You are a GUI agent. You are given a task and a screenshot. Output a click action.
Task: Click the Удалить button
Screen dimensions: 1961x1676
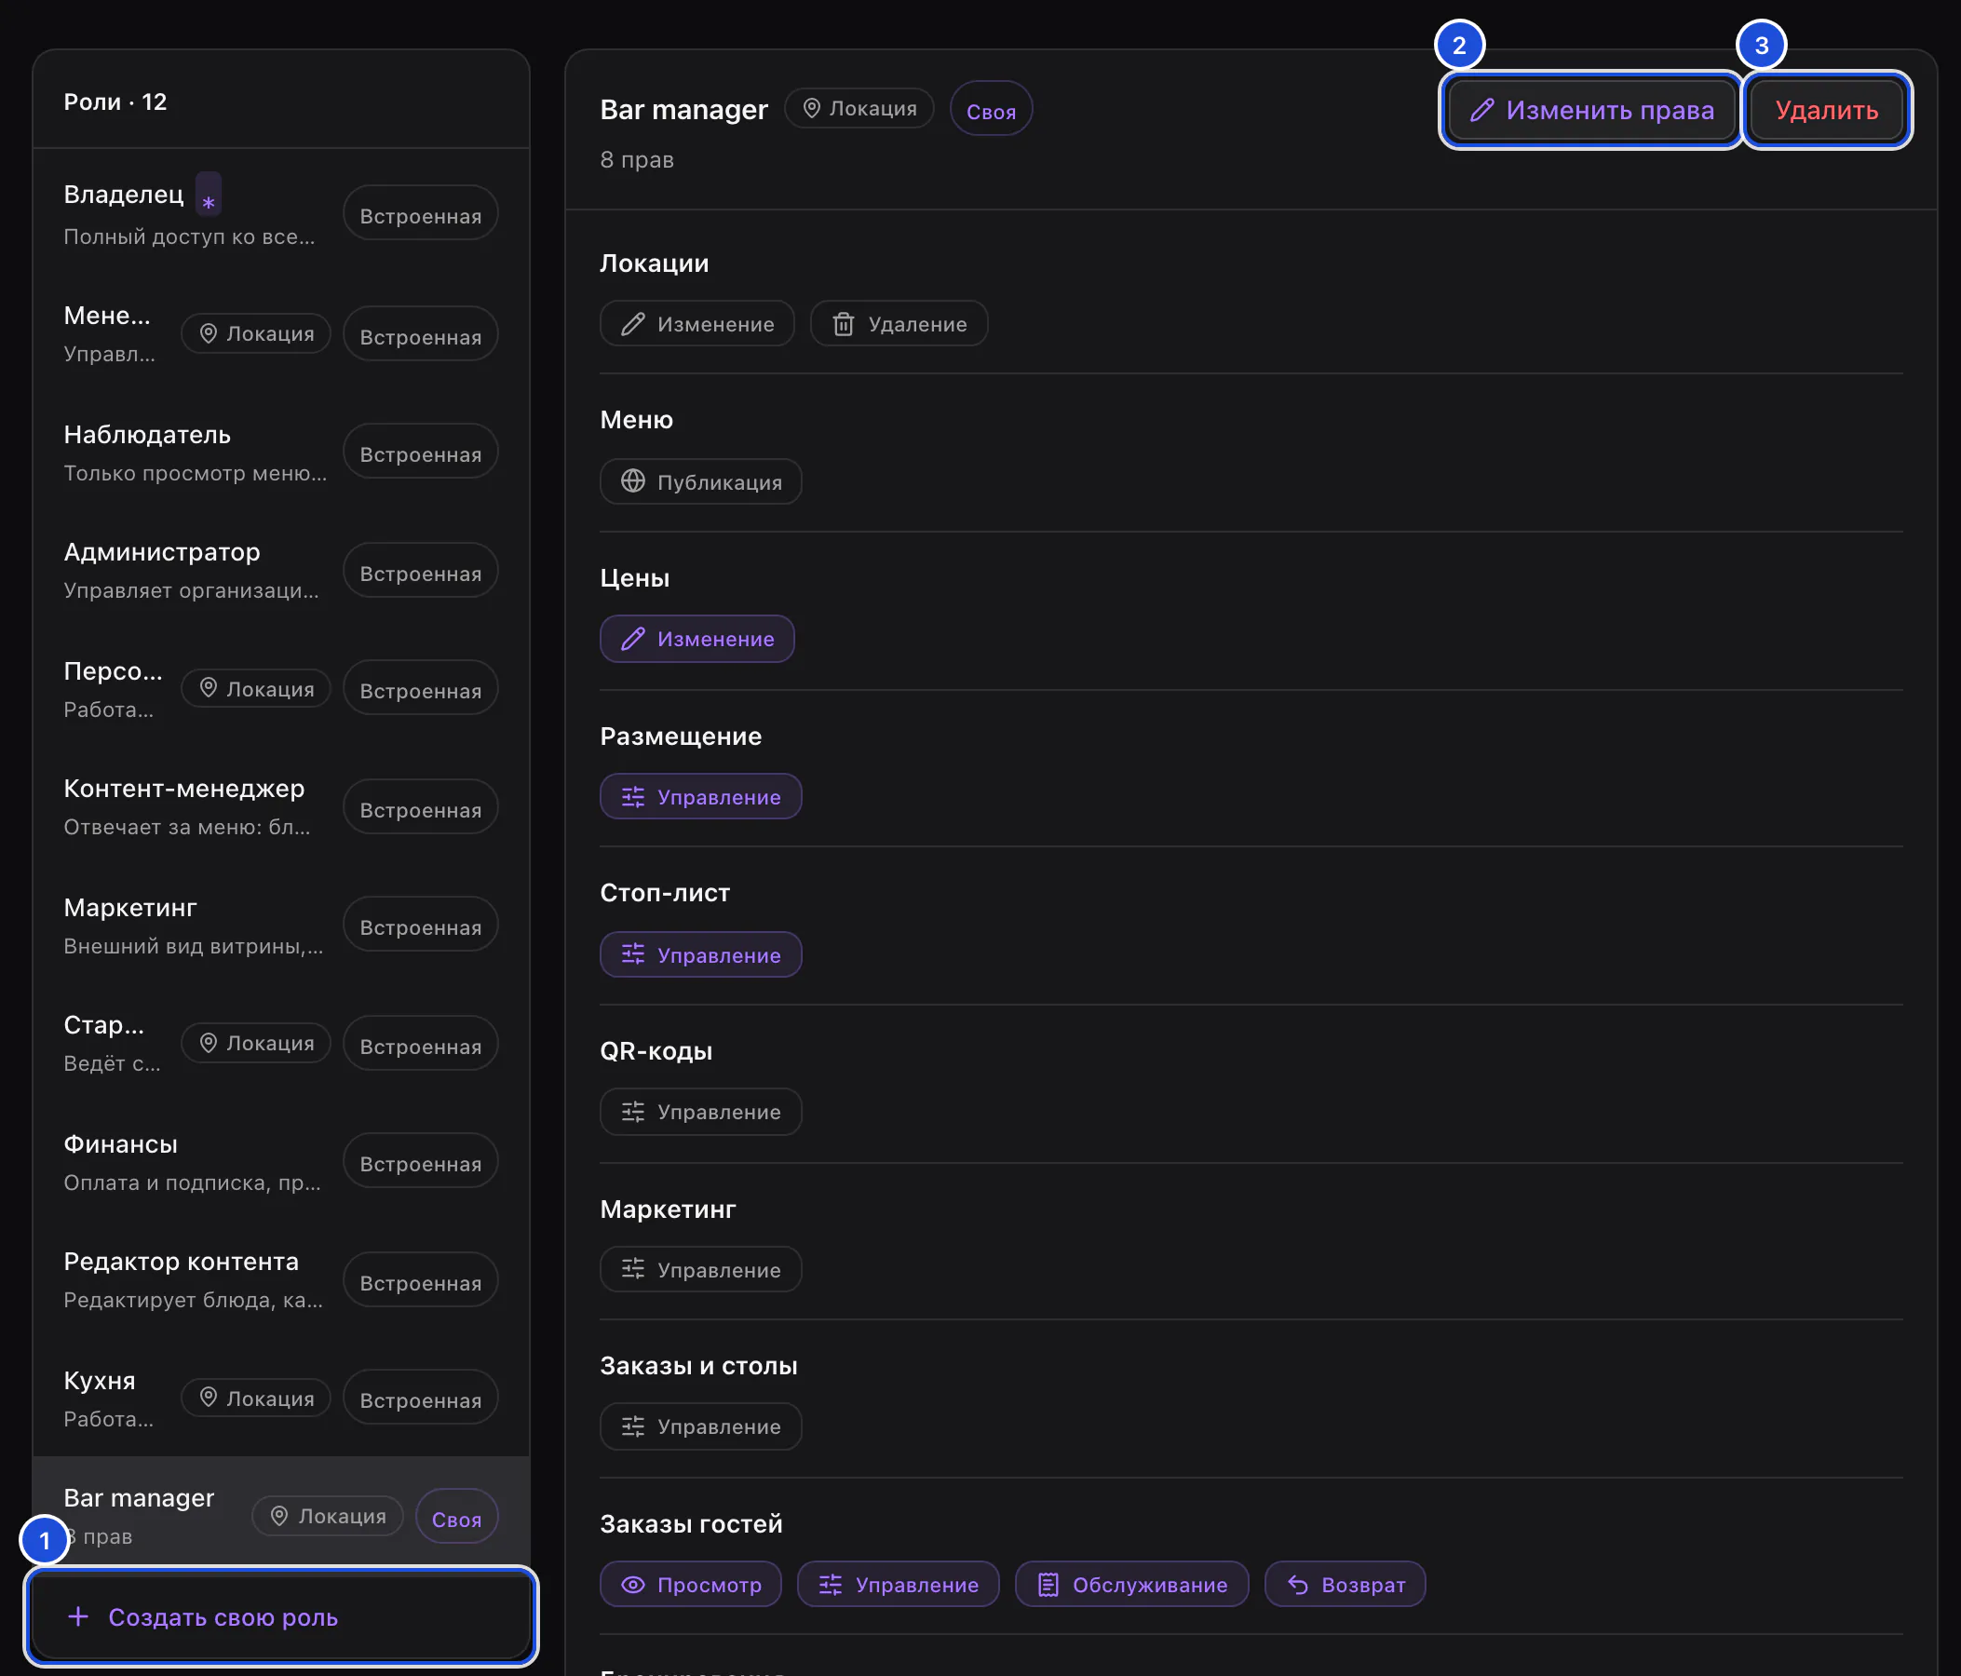pos(1827,111)
